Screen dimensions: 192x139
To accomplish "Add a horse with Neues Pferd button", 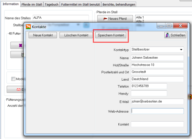I will tap(115, 18).
